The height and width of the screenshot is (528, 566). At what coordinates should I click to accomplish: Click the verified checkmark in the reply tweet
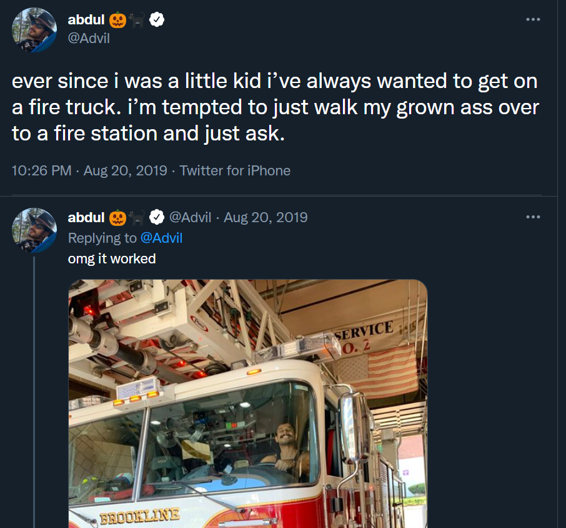tap(156, 217)
